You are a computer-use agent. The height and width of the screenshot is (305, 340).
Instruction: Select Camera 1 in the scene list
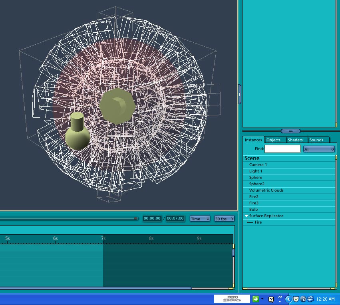pos(289,164)
